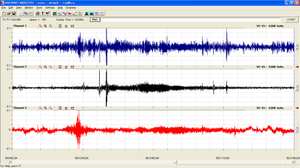Click the Mark button
This screenshot has height=168, width=300.
(95, 20)
